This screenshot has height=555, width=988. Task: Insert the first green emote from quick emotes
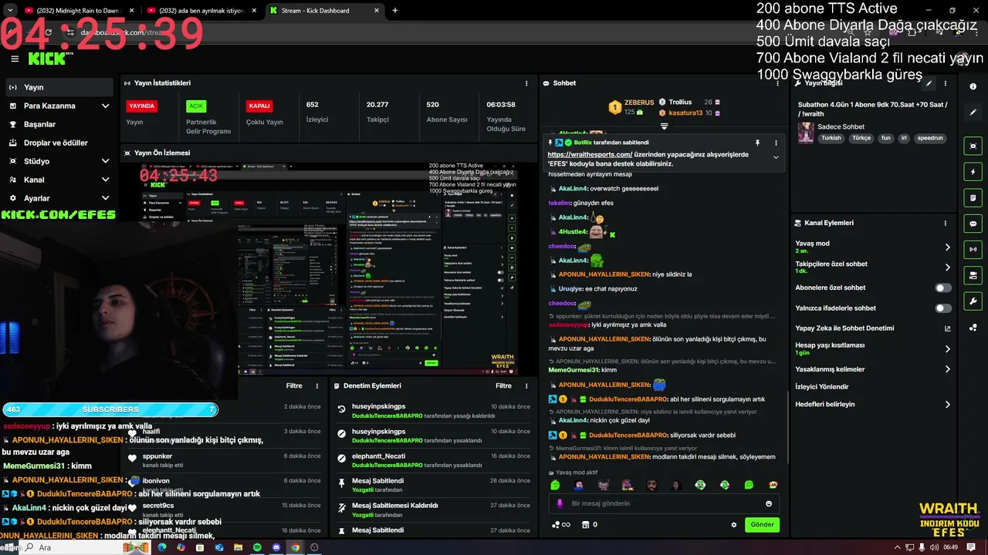click(x=555, y=486)
